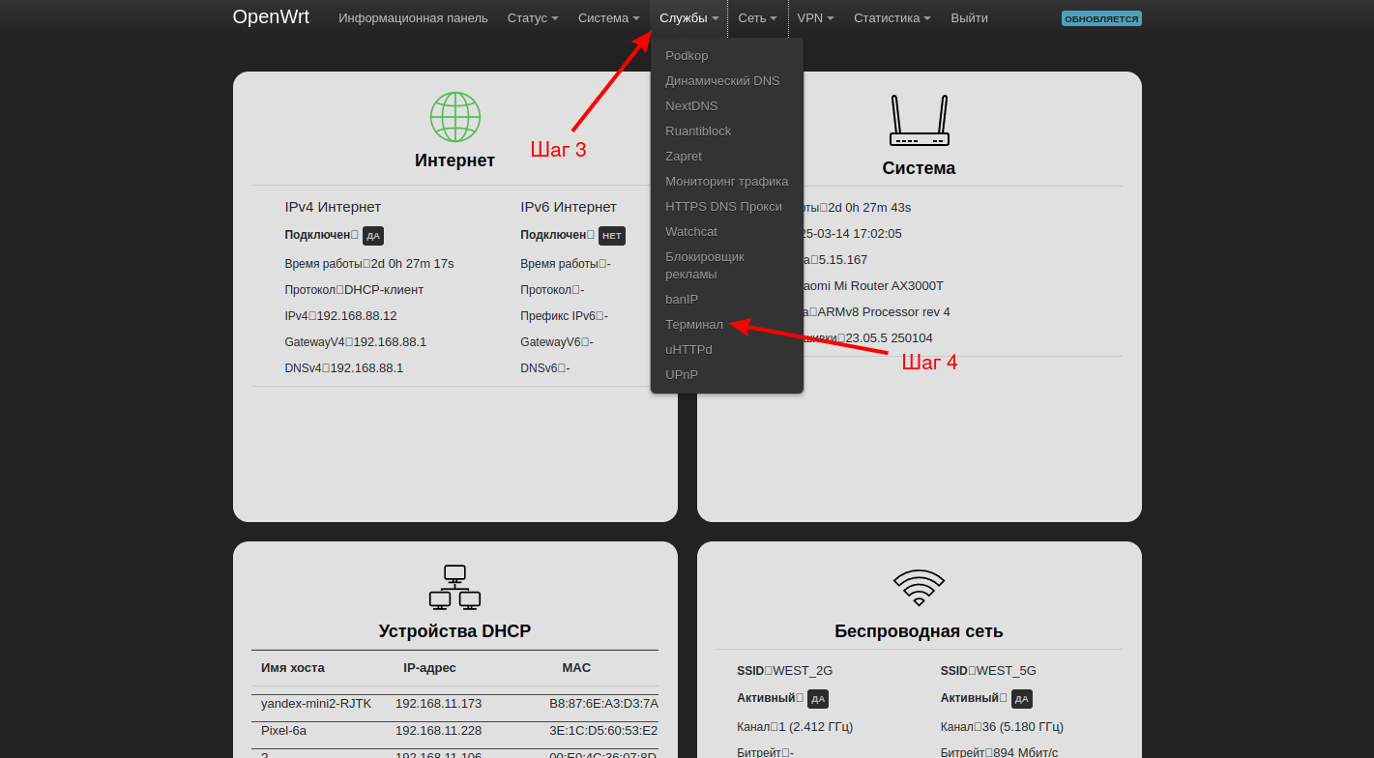
Task: Expand the Статус menu
Action: pyautogui.click(x=533, y=17)
